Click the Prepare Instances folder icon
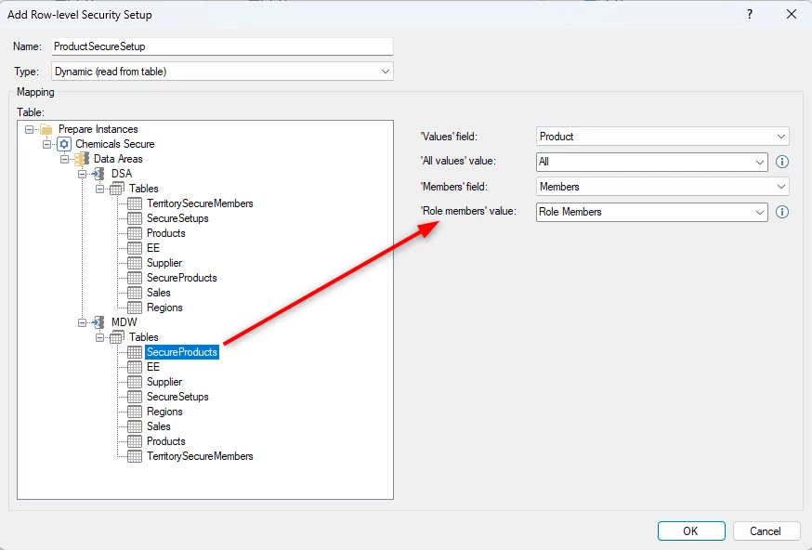Viewport: 812px width, 550px height. [46, 129]
